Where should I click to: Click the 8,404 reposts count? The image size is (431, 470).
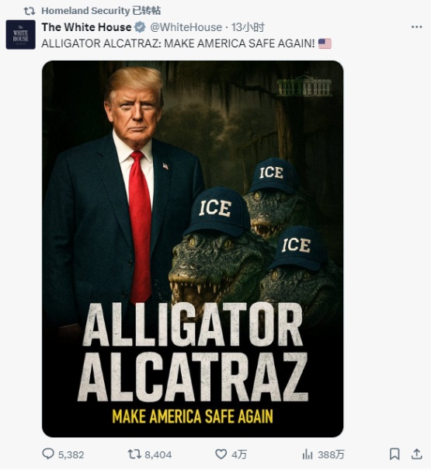coord(158,454)
